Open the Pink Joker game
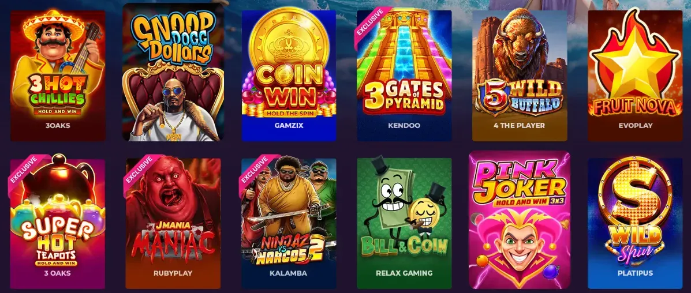691x293 pixels. coord(520,220)
